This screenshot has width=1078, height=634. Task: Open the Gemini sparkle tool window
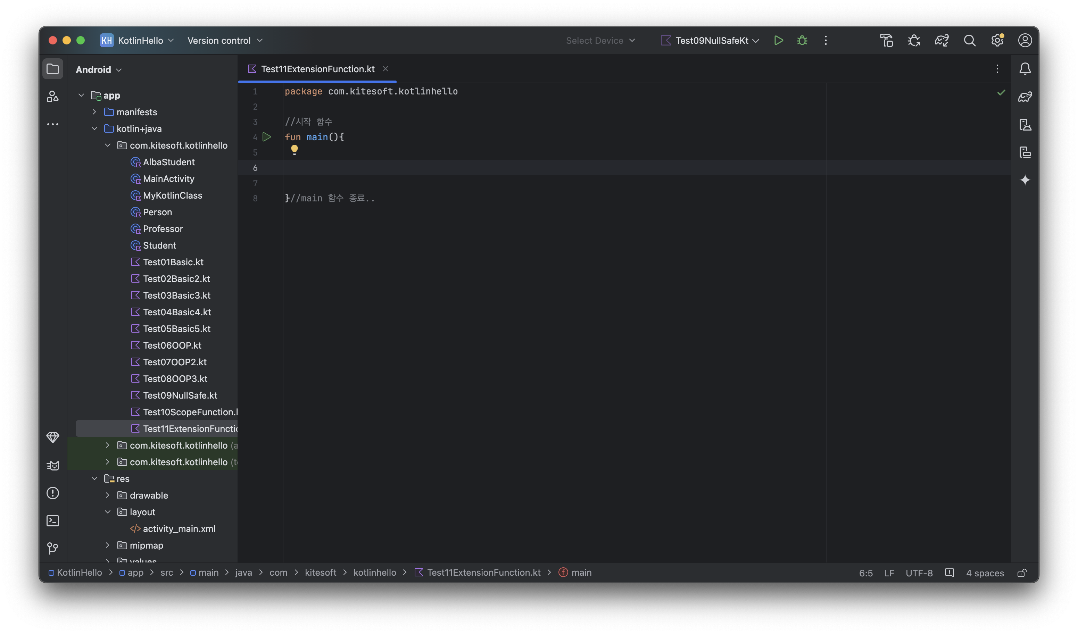pyautogui.click(x=1025, y=180)
